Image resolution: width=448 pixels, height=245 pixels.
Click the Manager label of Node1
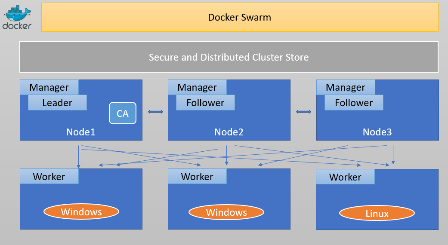(49, 87)
